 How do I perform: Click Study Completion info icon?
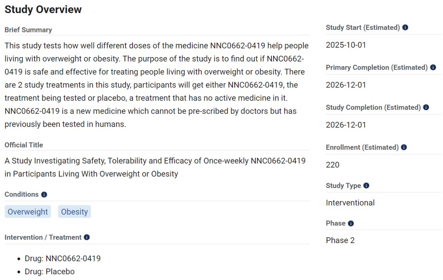coord(426,107)
